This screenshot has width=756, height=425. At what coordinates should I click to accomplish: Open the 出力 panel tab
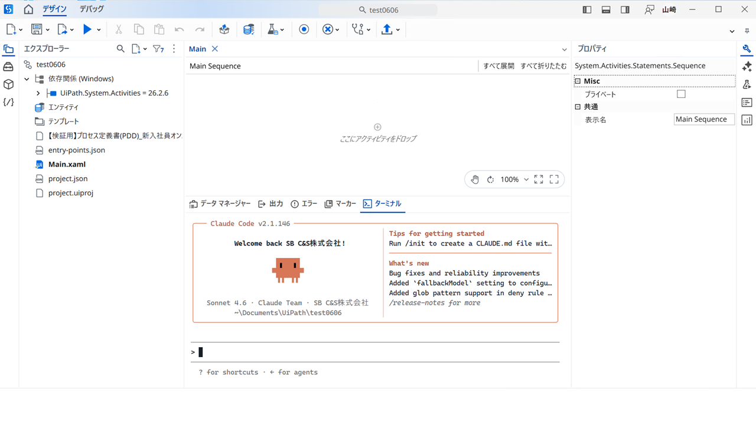point(271,204)
